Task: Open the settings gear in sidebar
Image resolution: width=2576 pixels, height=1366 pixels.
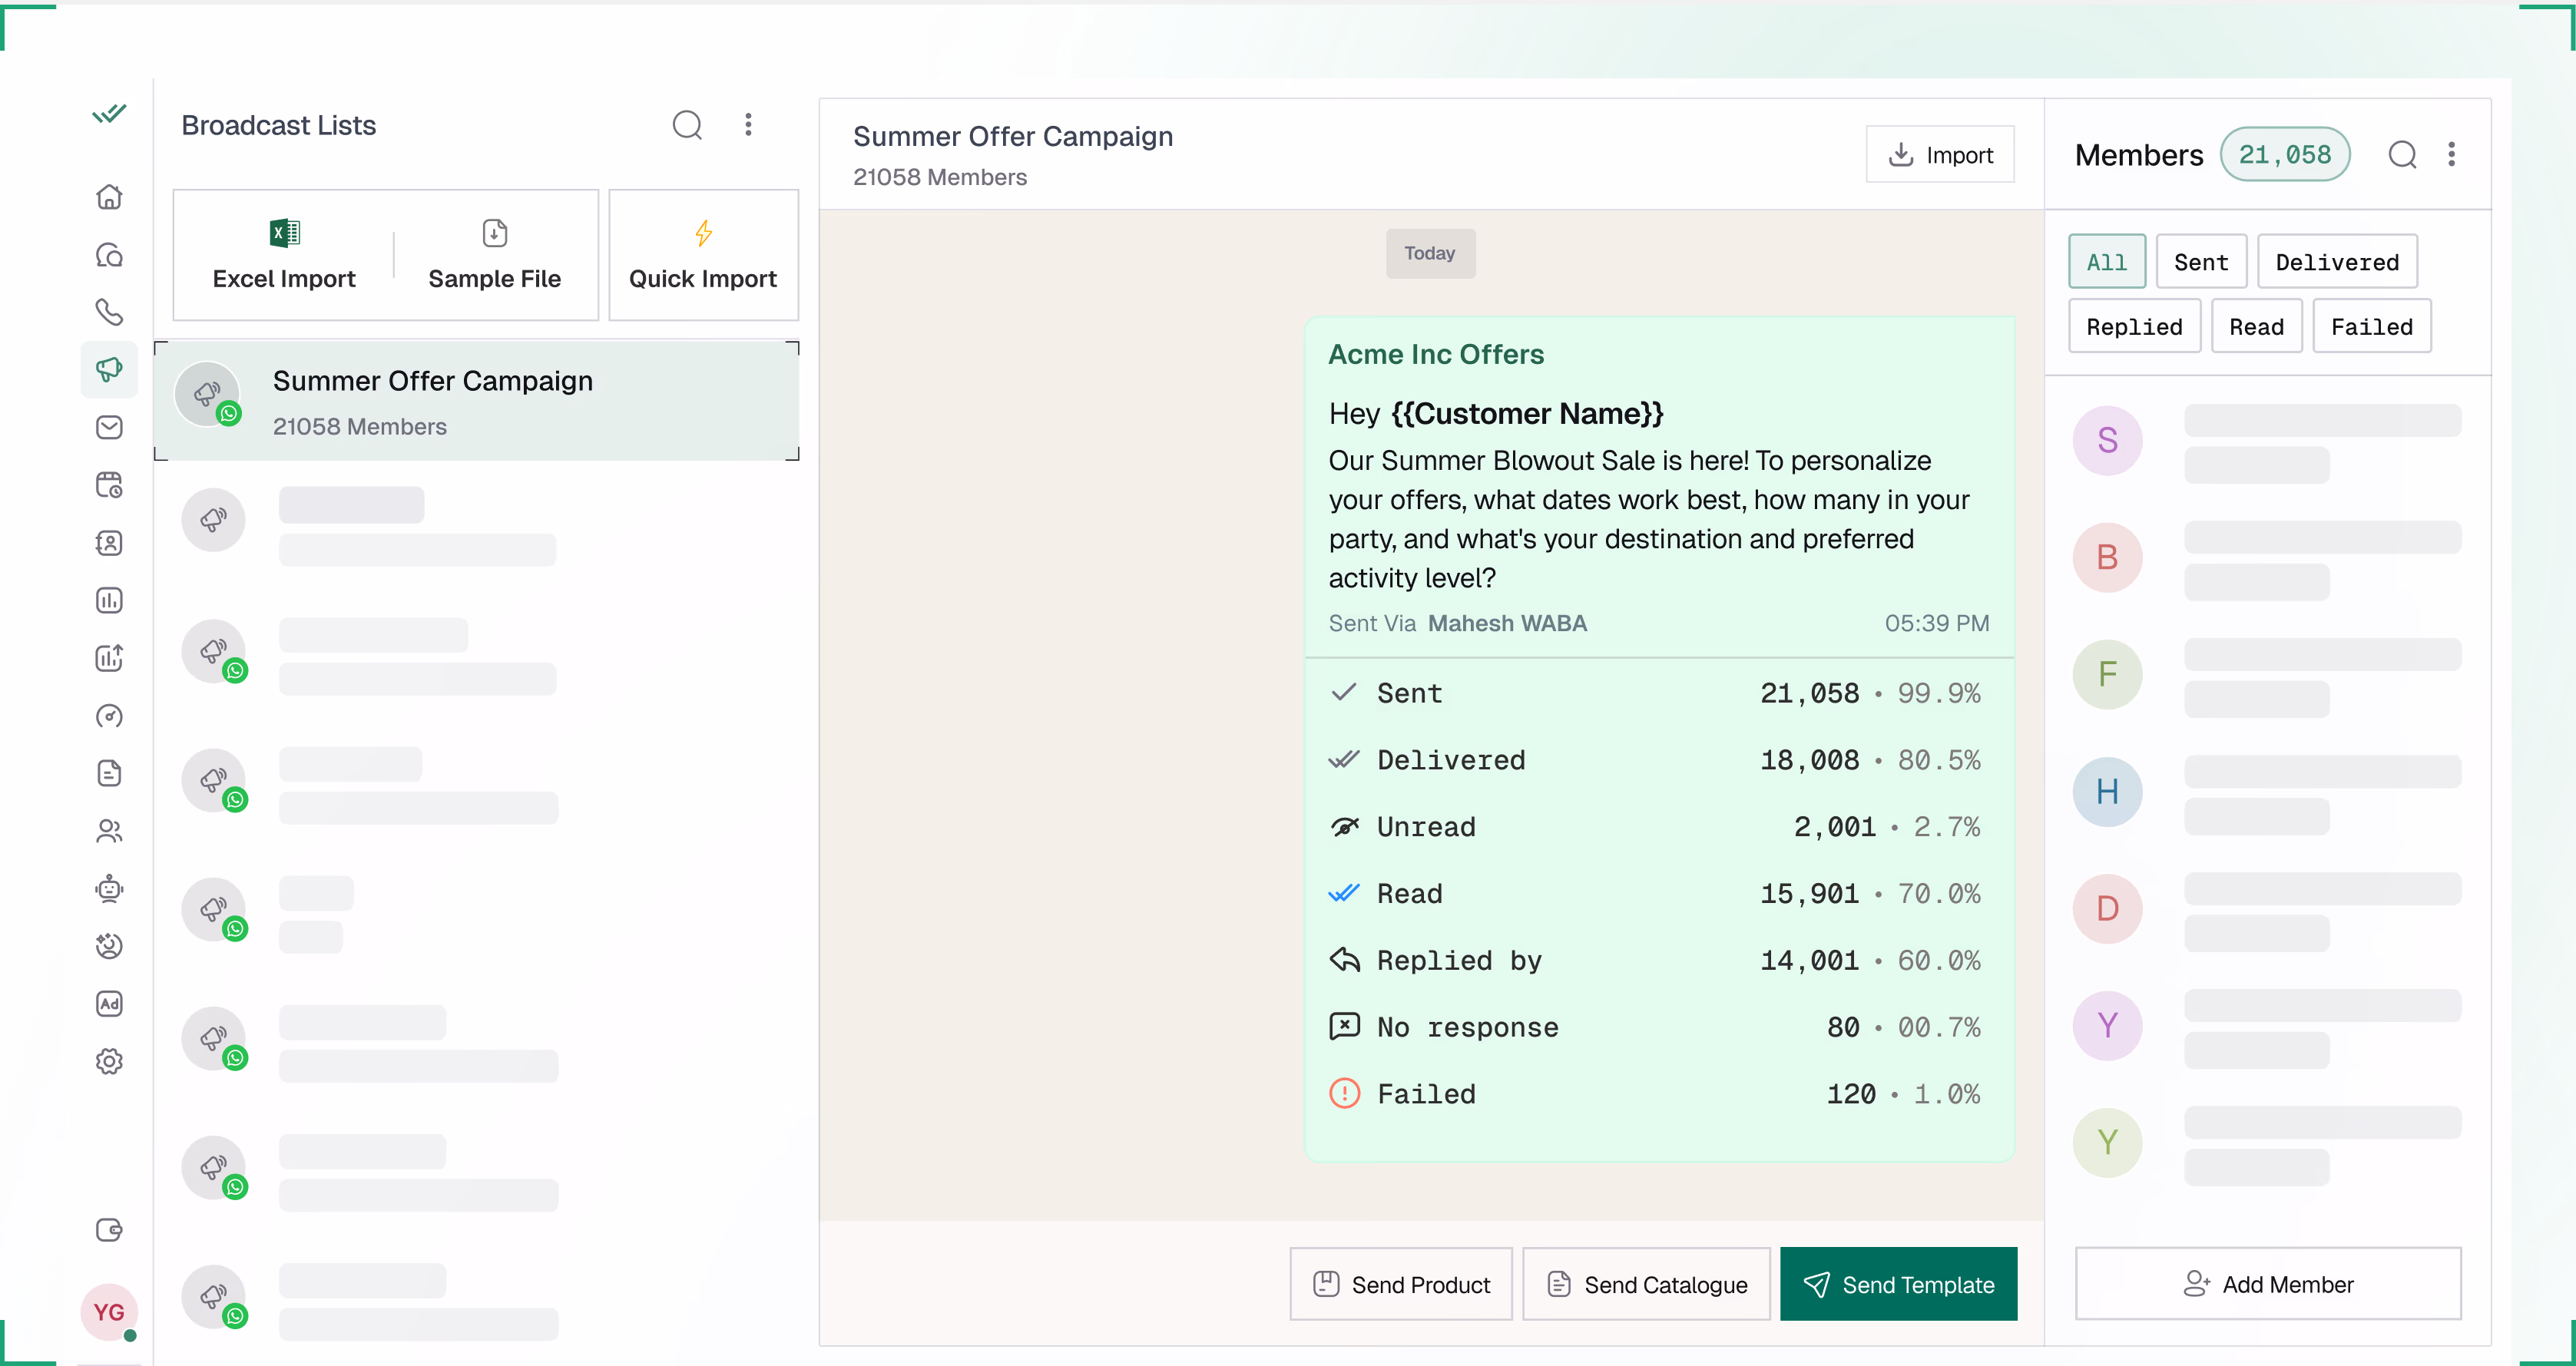Action: pos(109,1061)
